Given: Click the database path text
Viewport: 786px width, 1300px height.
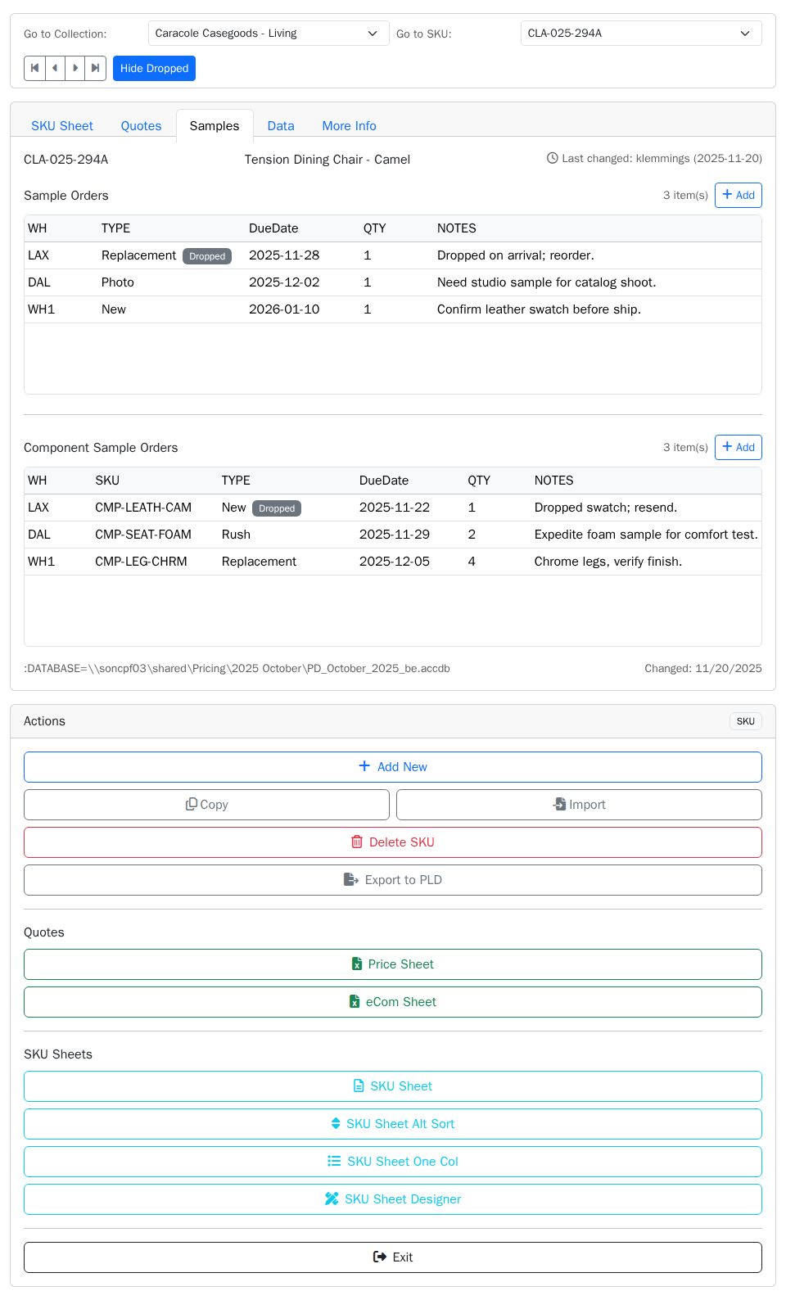Looking at the screenshot, I should point(237,669).
